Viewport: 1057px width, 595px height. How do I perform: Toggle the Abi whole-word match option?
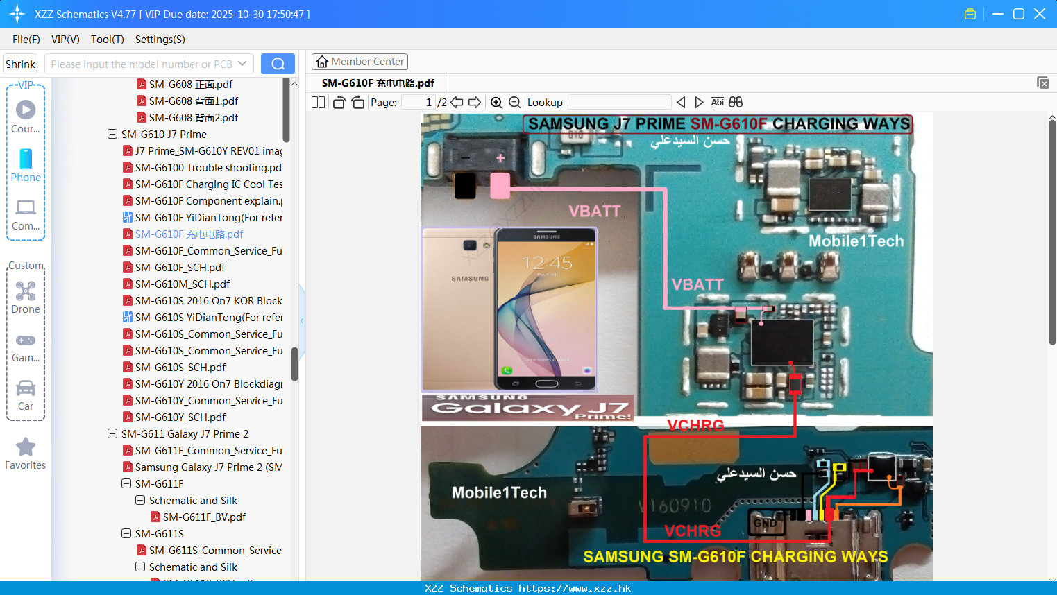coord(717,102)
